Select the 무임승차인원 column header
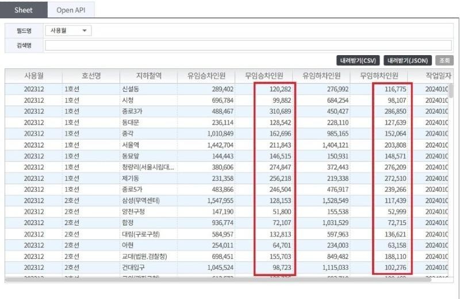The height and width of the screenshot is (299, 460). click(264, 76)
